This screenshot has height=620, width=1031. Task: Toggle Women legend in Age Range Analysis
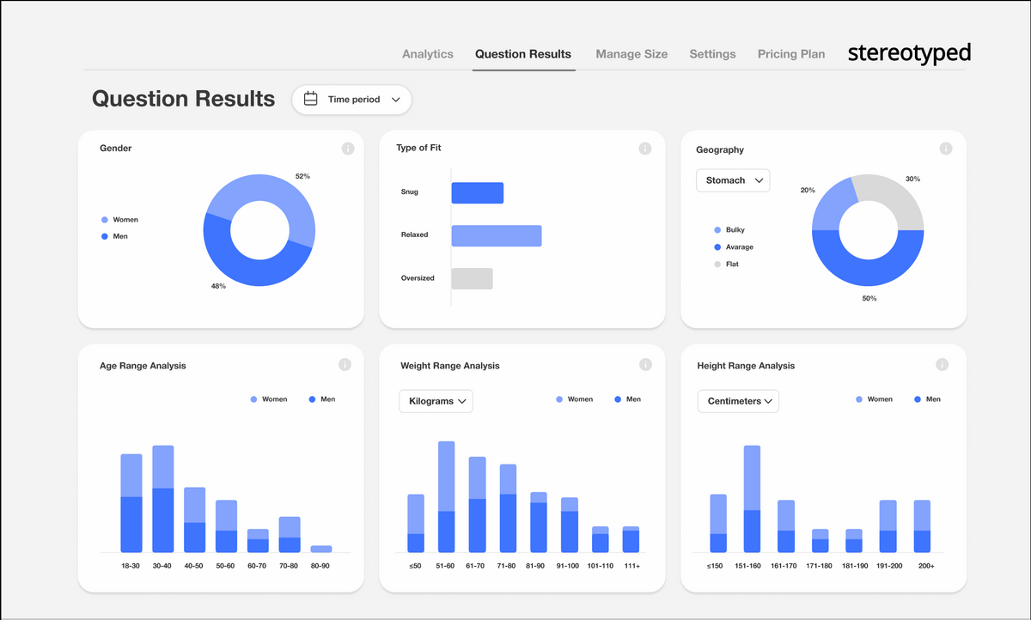tap(269, 399)
